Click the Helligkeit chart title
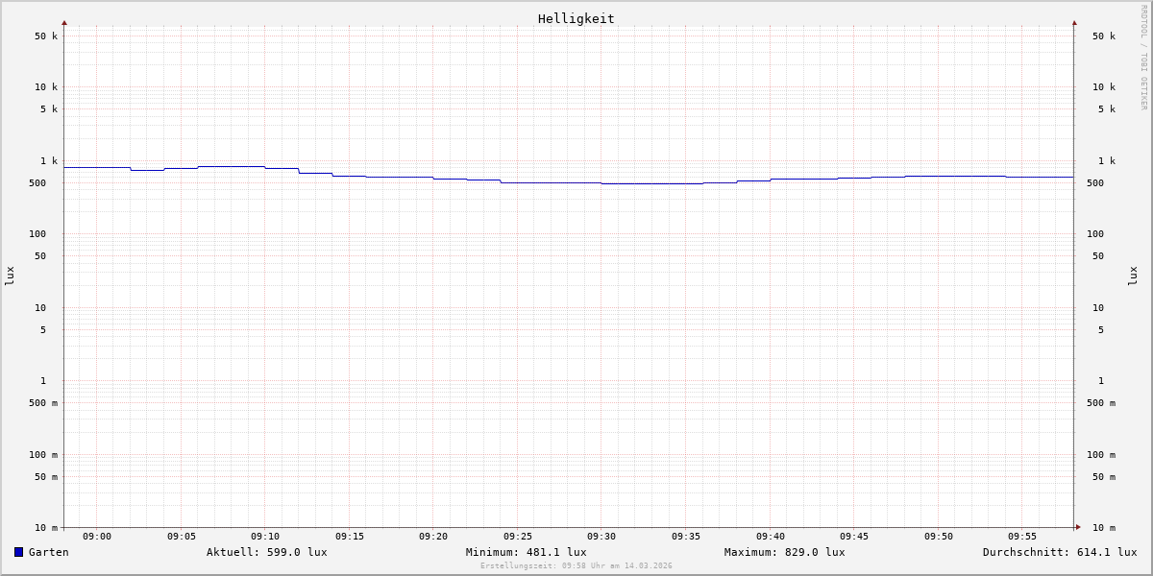 click(x=576, y=18)
